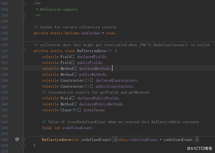Click the 'Constructor<T>[]' type on line 2456
The height and width of the screenshot is (153, 215).
point(77,80)
